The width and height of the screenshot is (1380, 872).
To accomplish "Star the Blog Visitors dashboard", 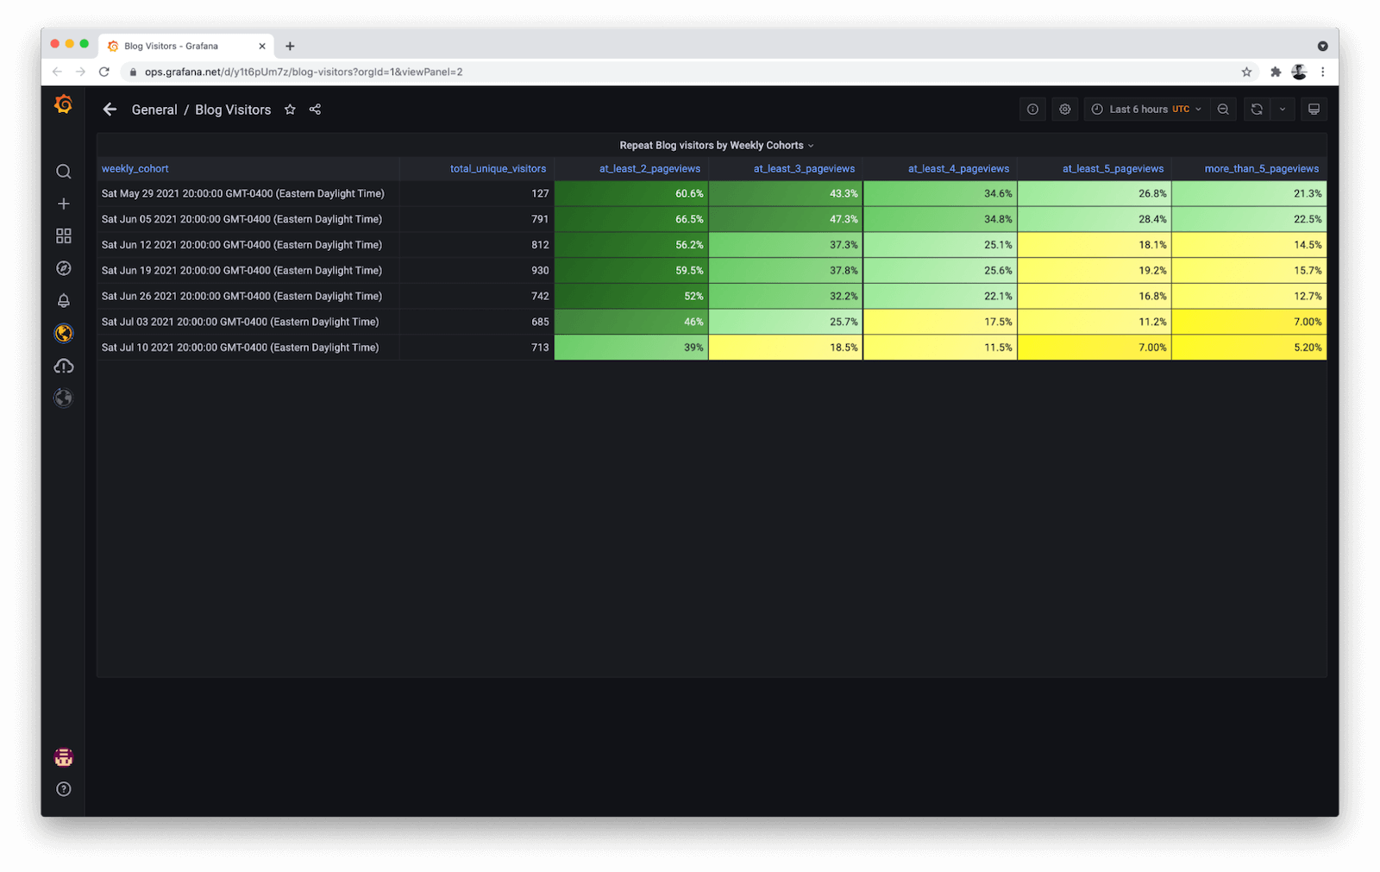I will pyautogui.click(x=290, y=110).
